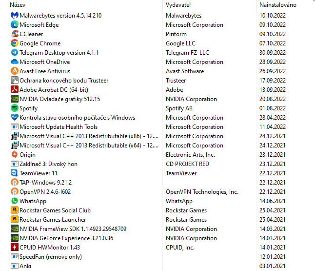Image resolution: width=315 pixels, height=271 pixels.
Task: Select SpeedFan (remove only) entry
Action: tap(51, 257)
